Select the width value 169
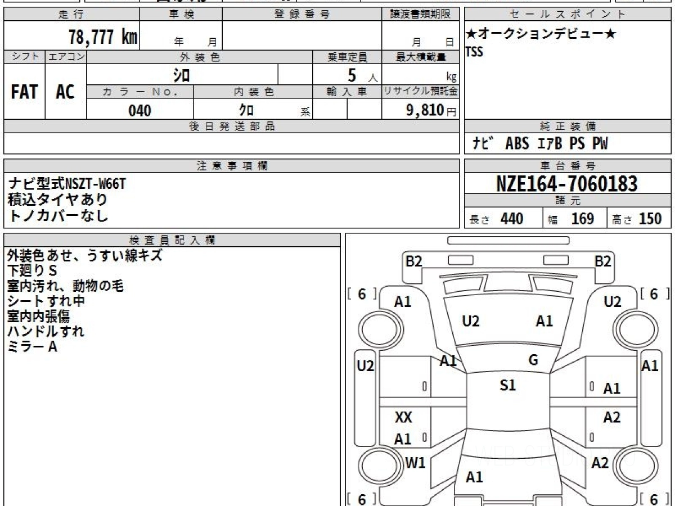Viewport: 675px width, 506px height. 583,219
